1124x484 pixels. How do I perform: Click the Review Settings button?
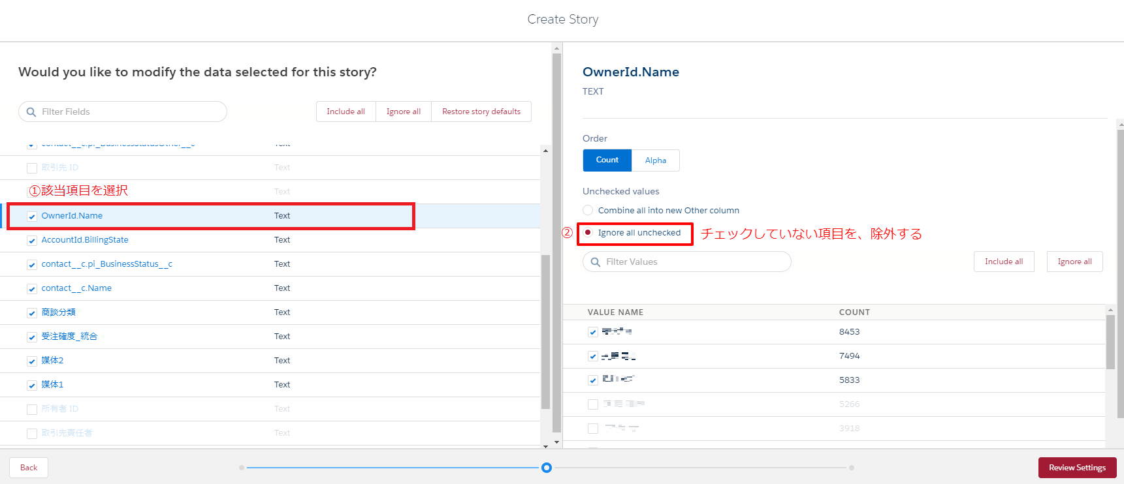[x=1076, y=468]
